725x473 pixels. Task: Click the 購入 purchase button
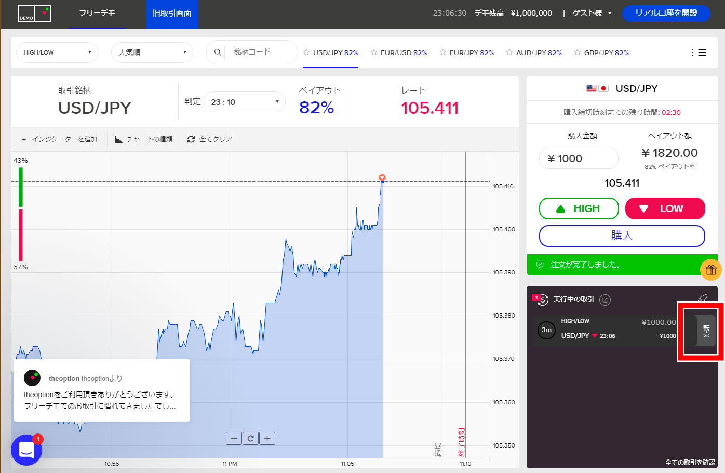(622, 235)
